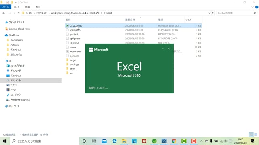Viewport: 259px width, 145px height.
Task: Open ミュージック in sidebar
Action: click(15, 95)
